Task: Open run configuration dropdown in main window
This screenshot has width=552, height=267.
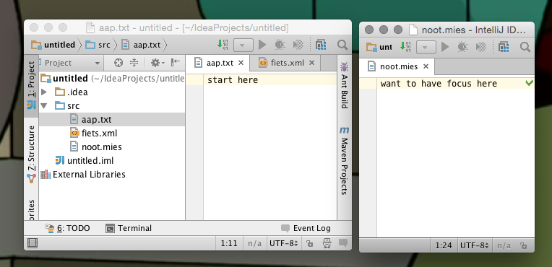Action: pyautogui.click(x=243, y=45)
